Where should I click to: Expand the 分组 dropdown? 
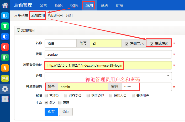[108, 76]
